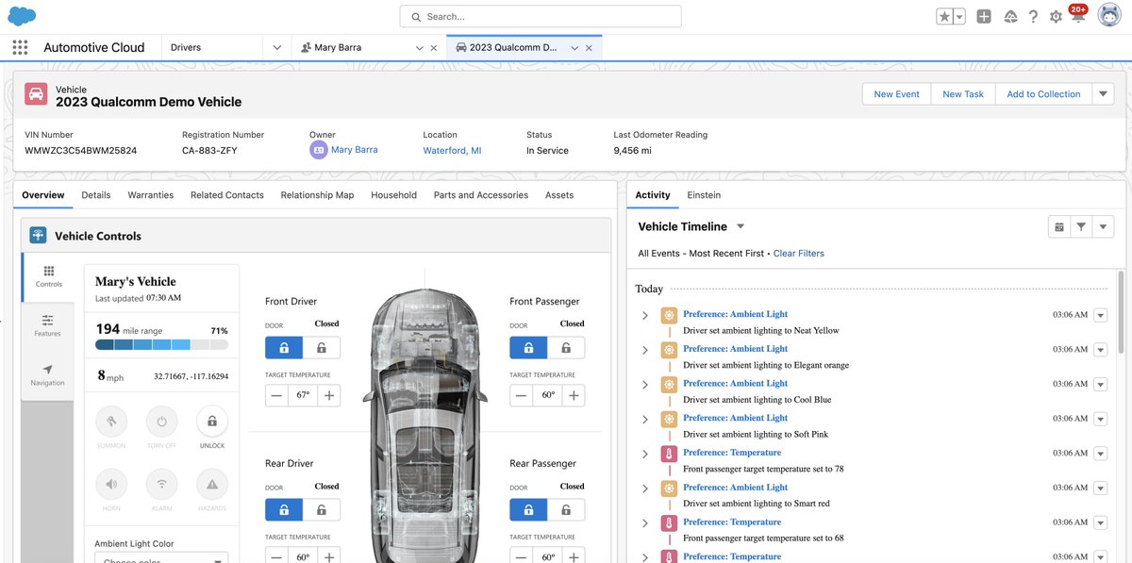Viewport: 1132px width, 563px height.
Task: Click the Unlock vehicle control
Action: (212, 422)
